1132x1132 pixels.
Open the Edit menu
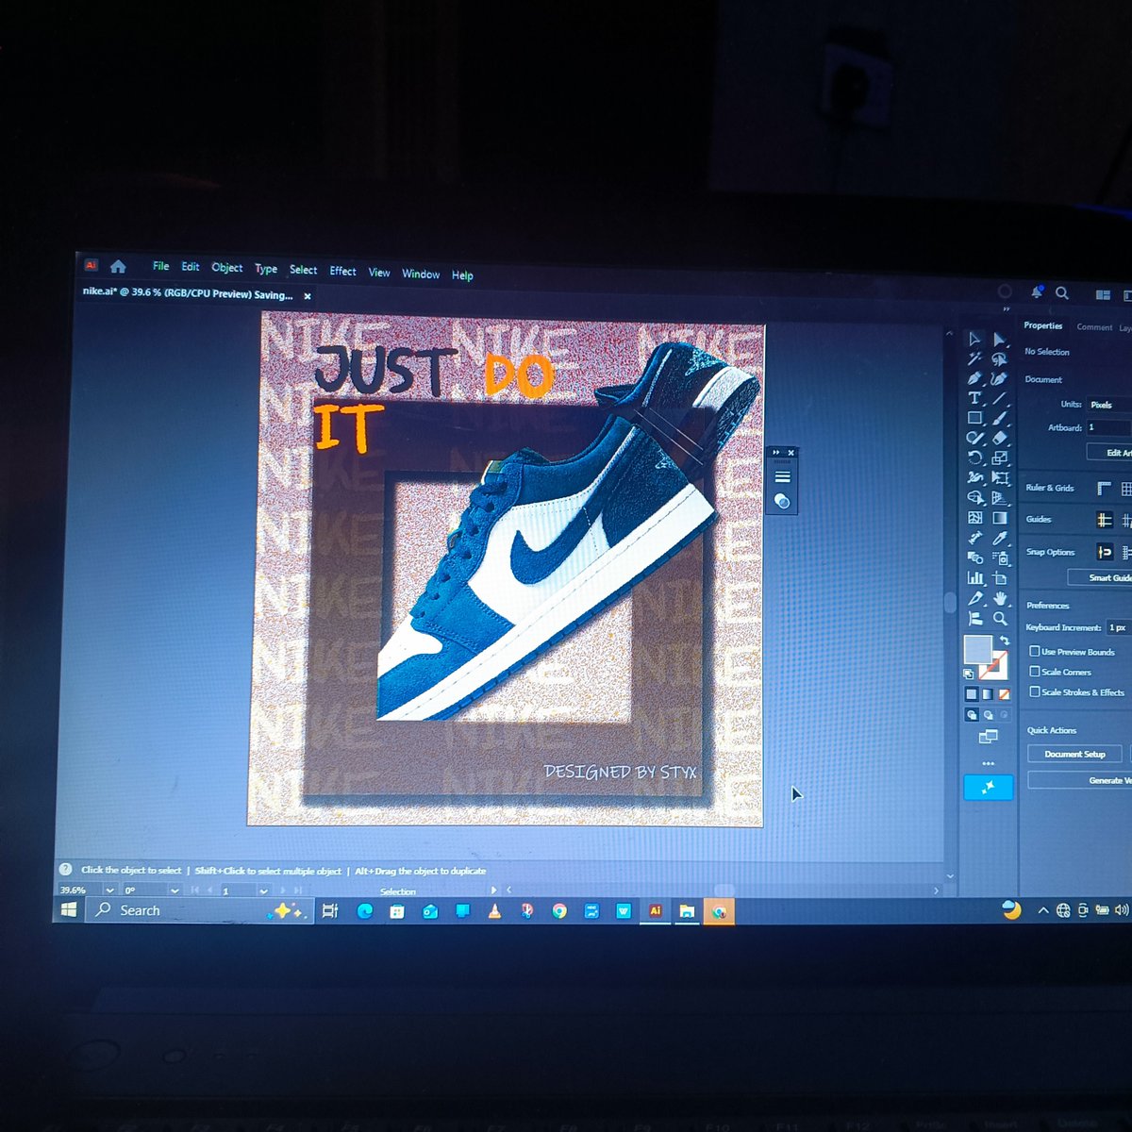point(190,267)
